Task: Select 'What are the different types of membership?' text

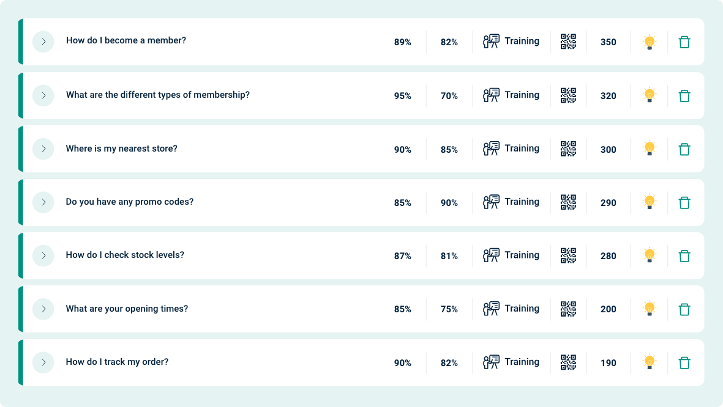Action: pyautogui.click(x=158, y=95)
